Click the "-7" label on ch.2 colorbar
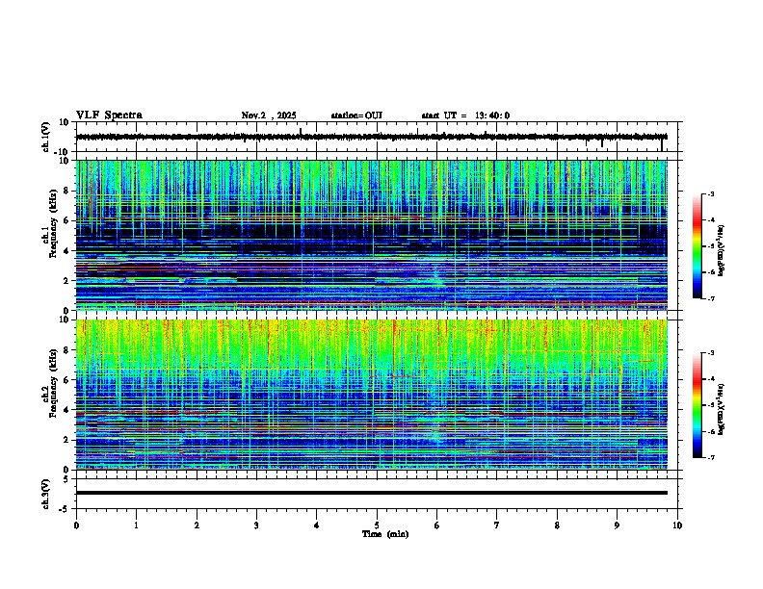Viewport: 763px width, 589px height. (710, 457)
